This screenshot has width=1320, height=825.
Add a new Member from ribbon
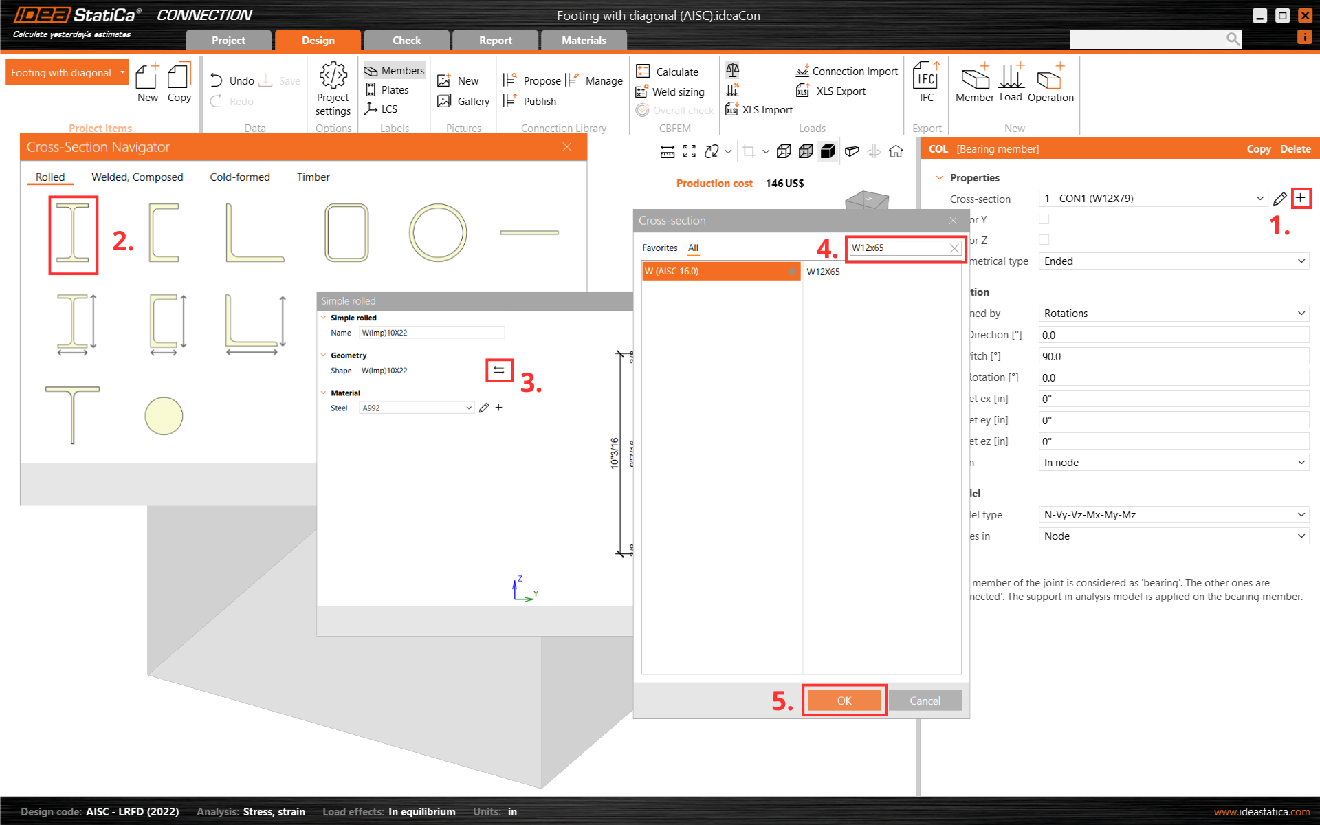[974, 82]
